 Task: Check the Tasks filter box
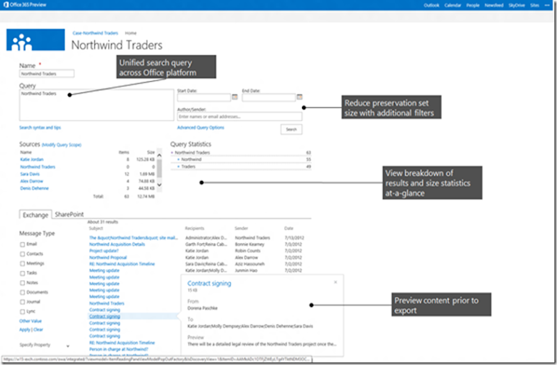(x=22, y=273)
